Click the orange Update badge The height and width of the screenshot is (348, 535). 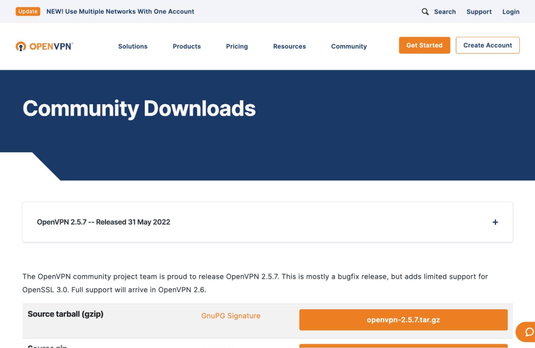(x=28, y=11)
